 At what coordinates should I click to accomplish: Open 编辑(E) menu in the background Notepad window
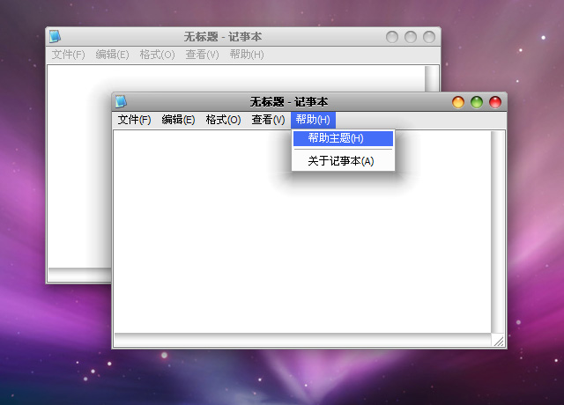pyautogui.click(x=112, y=55)
